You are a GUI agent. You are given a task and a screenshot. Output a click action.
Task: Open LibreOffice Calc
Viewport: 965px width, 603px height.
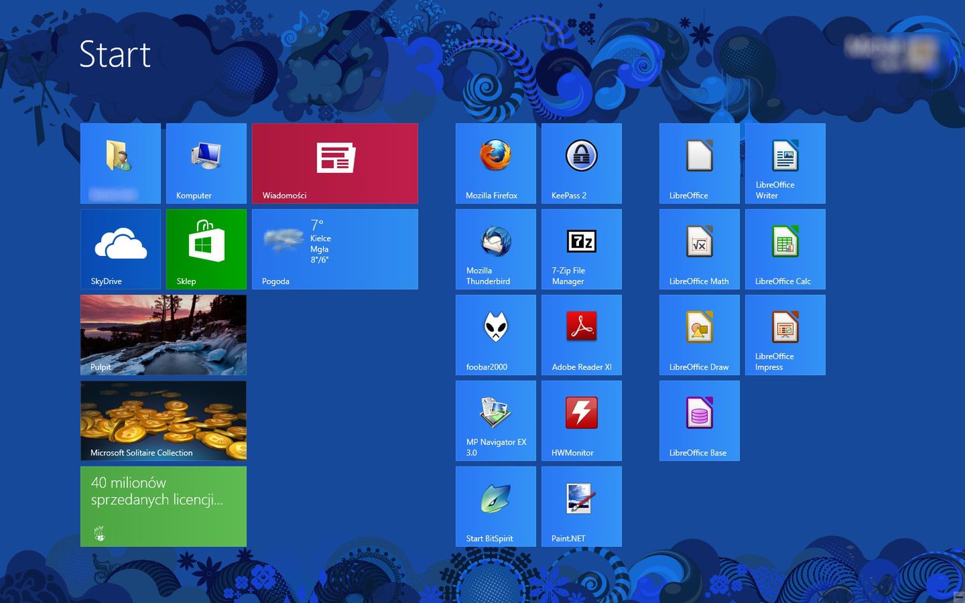coord(785,249)
